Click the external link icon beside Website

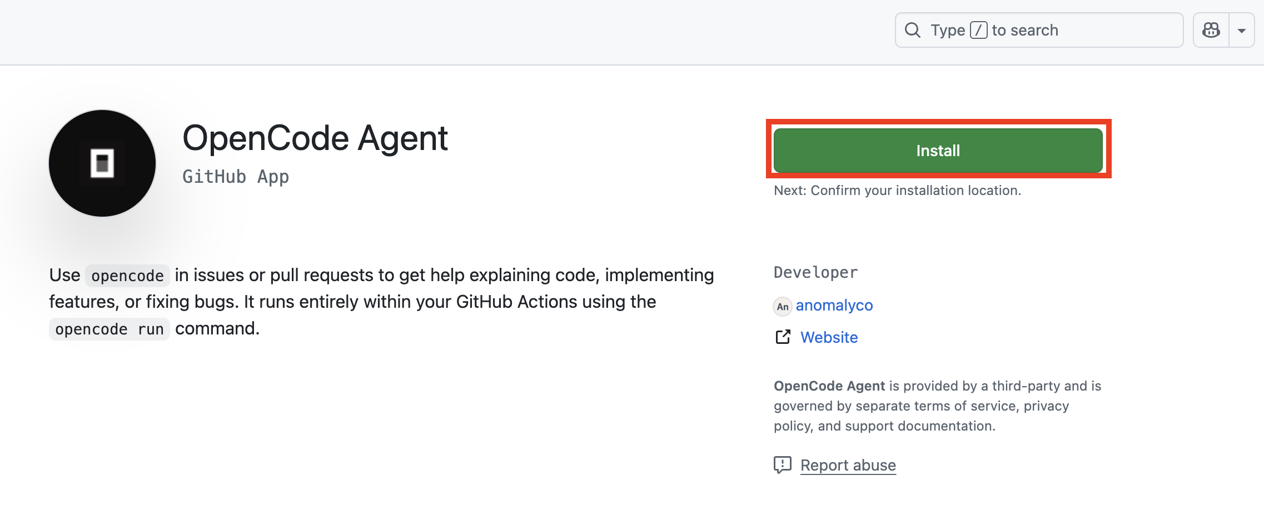point(783,337)
